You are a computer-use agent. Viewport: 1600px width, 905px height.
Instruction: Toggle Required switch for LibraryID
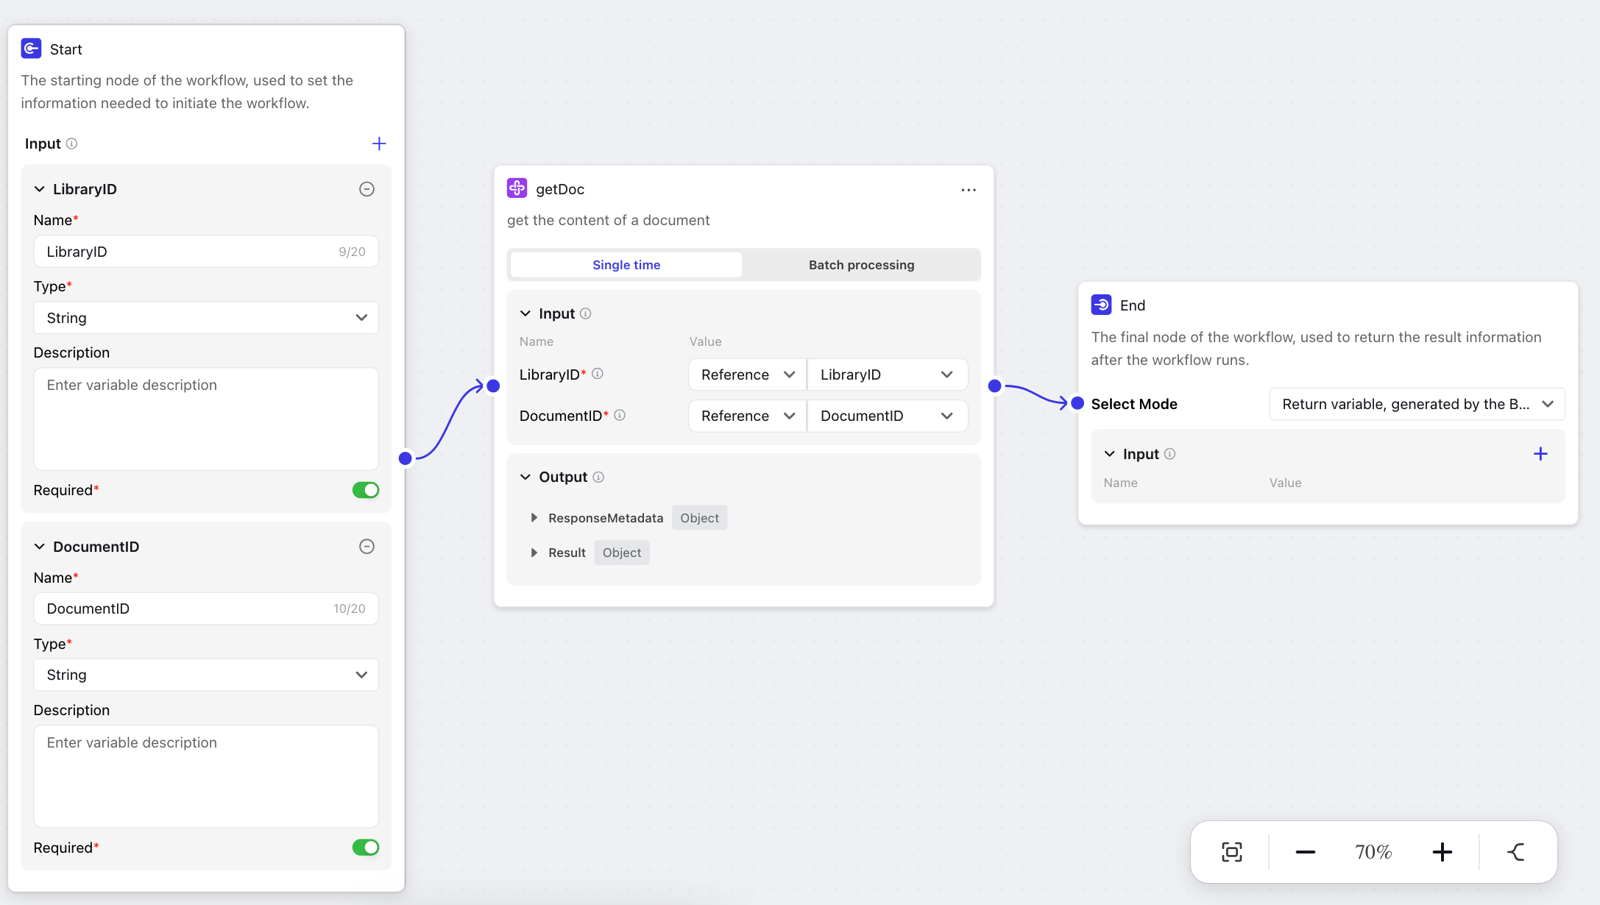[x=366, y=490]
